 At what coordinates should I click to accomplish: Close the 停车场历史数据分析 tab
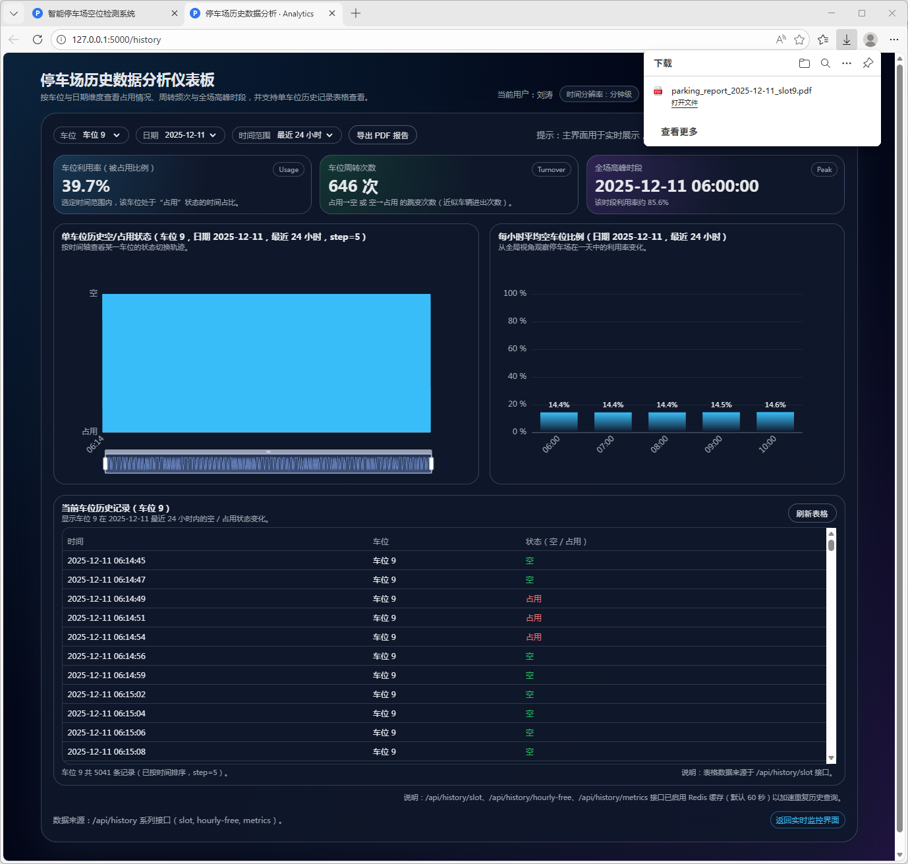pyautogui.click(x=332, y=13)
